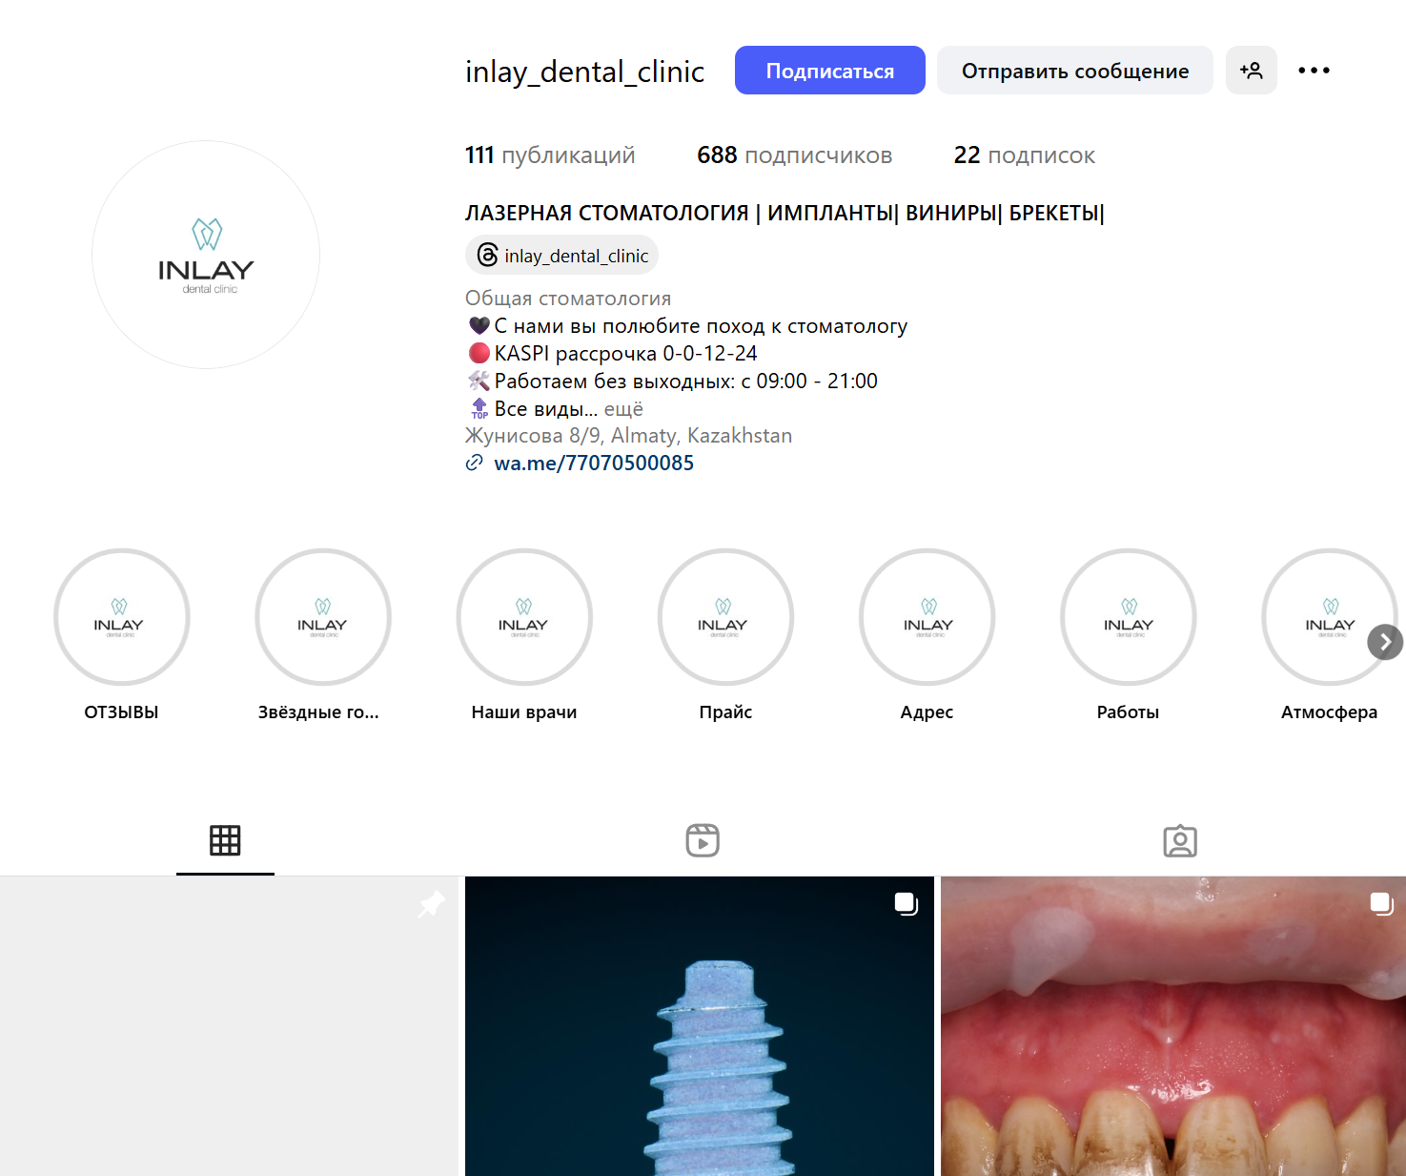Viewport: 1406px width, 1176px height.
Task: Click the Отправить сообщение button
Action: pyautogui.click(x=1074, y=71)
